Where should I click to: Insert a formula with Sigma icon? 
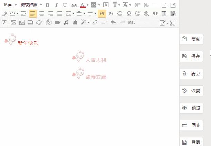(x=4, y=22)
